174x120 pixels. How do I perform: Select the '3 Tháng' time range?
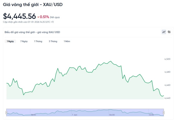53,41
